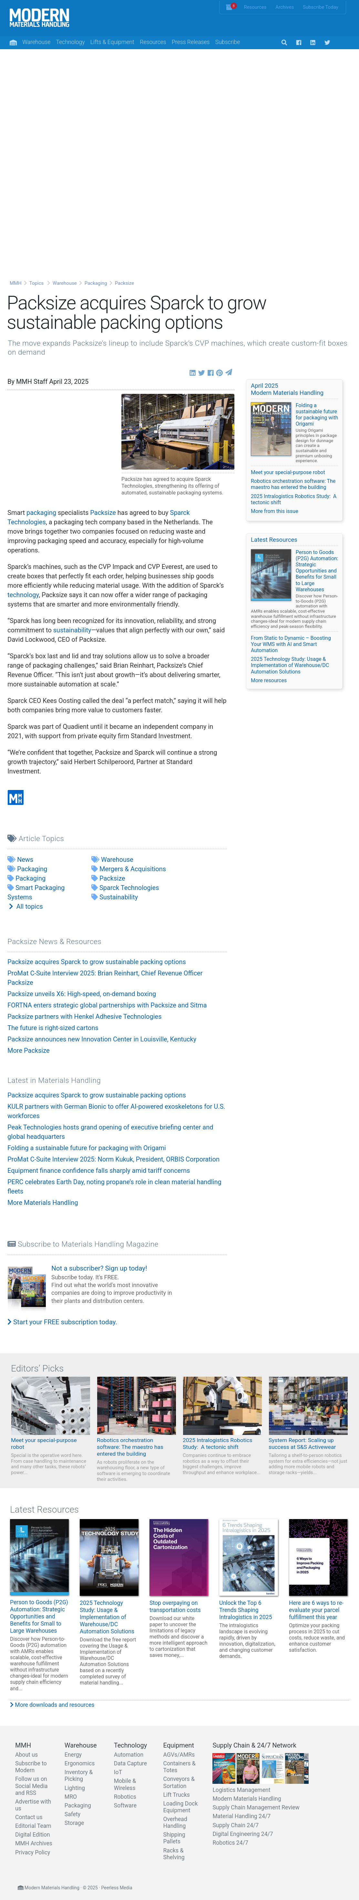The width and height of the screenshot is (359, 1900).
Task: Share article on Pinterest
Action: pos(219,373)
